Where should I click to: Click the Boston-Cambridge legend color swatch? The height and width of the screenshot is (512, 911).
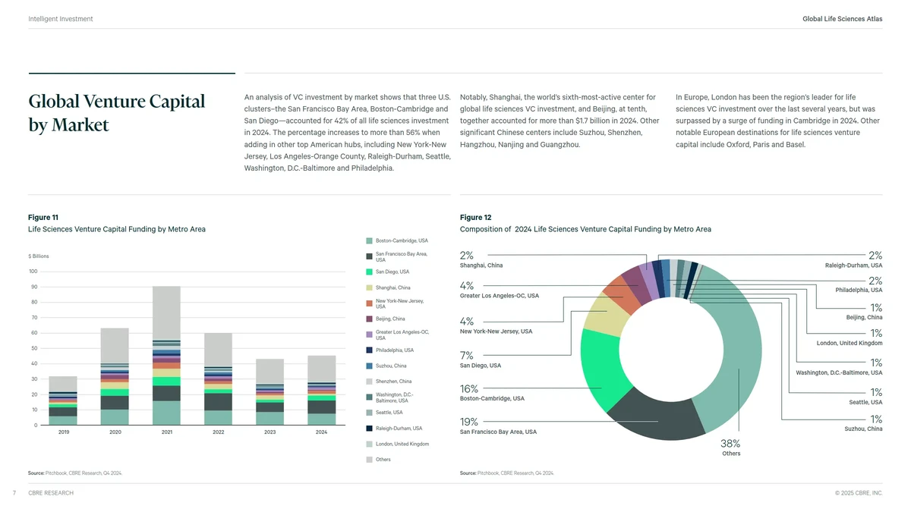(x=369, y=241)
